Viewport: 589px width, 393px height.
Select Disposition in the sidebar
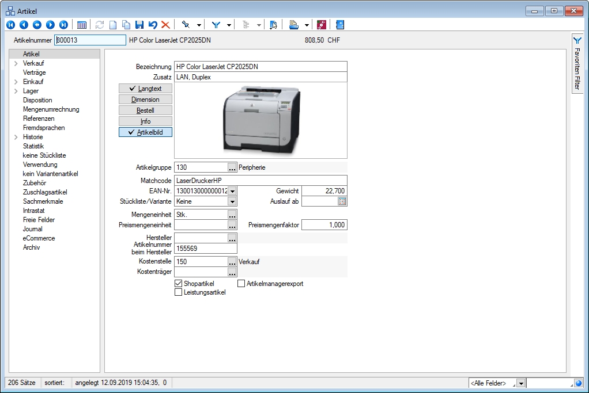point(37,100)
